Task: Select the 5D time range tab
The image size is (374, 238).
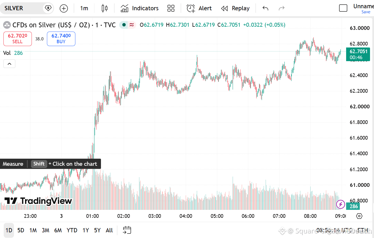Action: (x=21, y=230)
